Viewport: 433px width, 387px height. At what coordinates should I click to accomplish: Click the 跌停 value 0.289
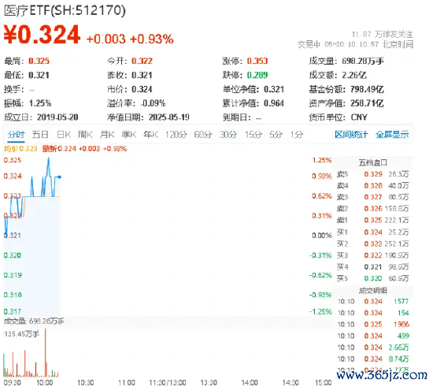257,75
